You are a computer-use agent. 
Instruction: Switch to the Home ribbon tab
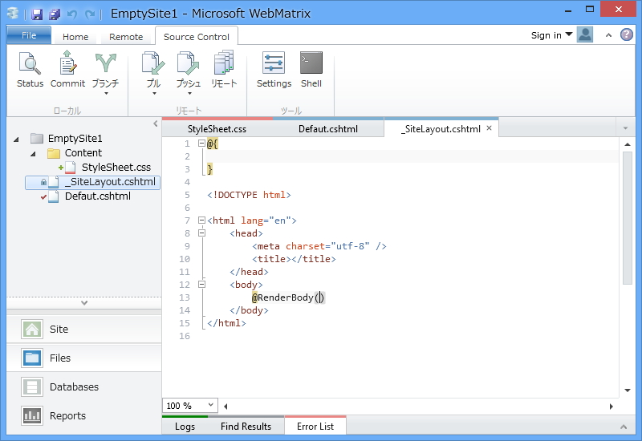(x=75, y=37)
